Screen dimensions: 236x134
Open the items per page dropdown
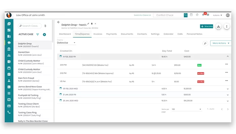coord(186,109)
